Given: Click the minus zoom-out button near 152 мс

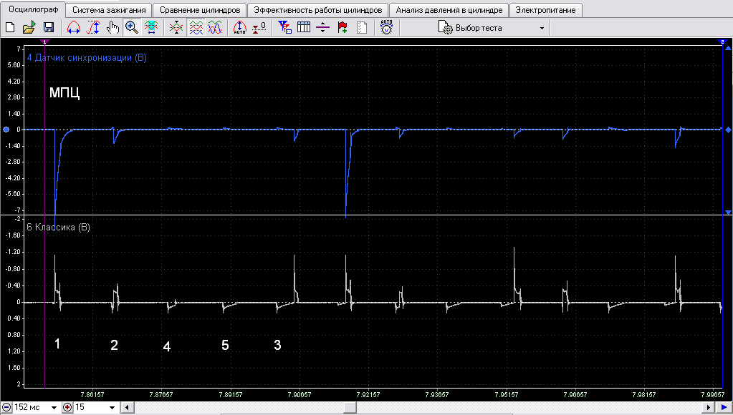Looking at the screenshot, I should [6, 408].
